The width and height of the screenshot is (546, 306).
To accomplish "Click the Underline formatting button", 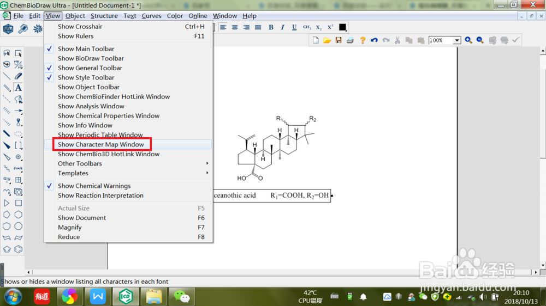I will (x=294, y=27).
